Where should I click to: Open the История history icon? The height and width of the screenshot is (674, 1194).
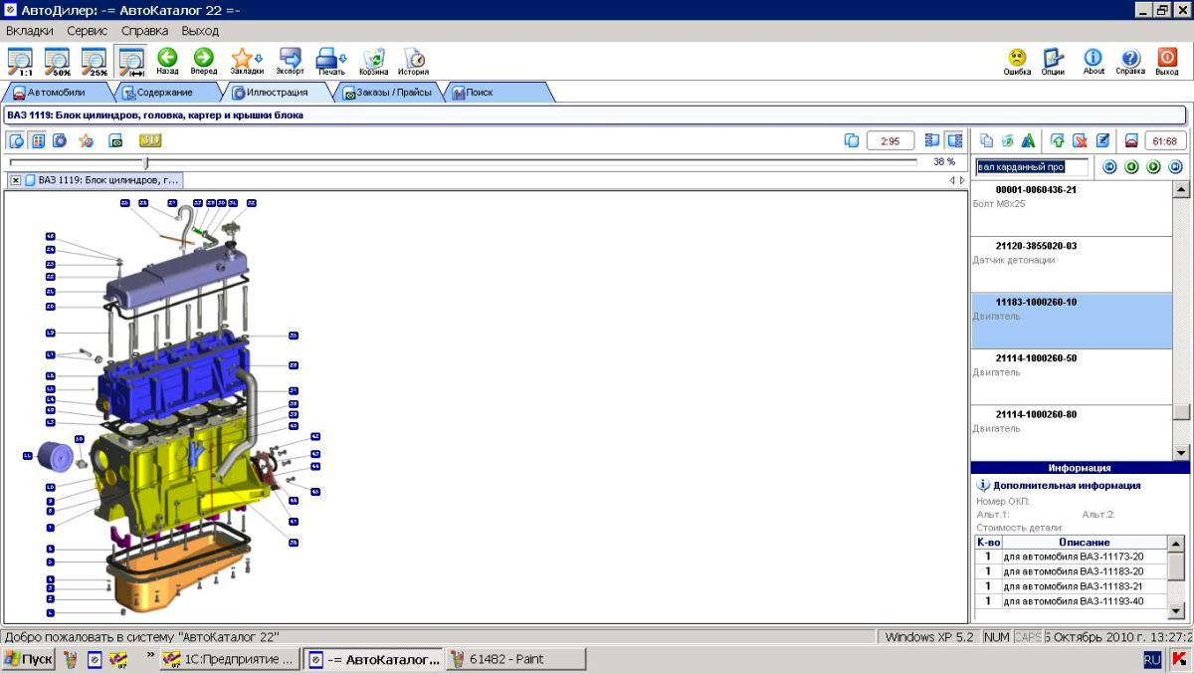[x=414, y=61]
